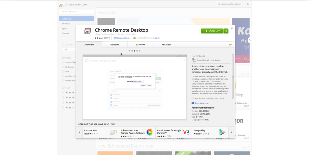
Task: Click the Chrome Remote Desktop app icon
Action: (x=88, y=31)
